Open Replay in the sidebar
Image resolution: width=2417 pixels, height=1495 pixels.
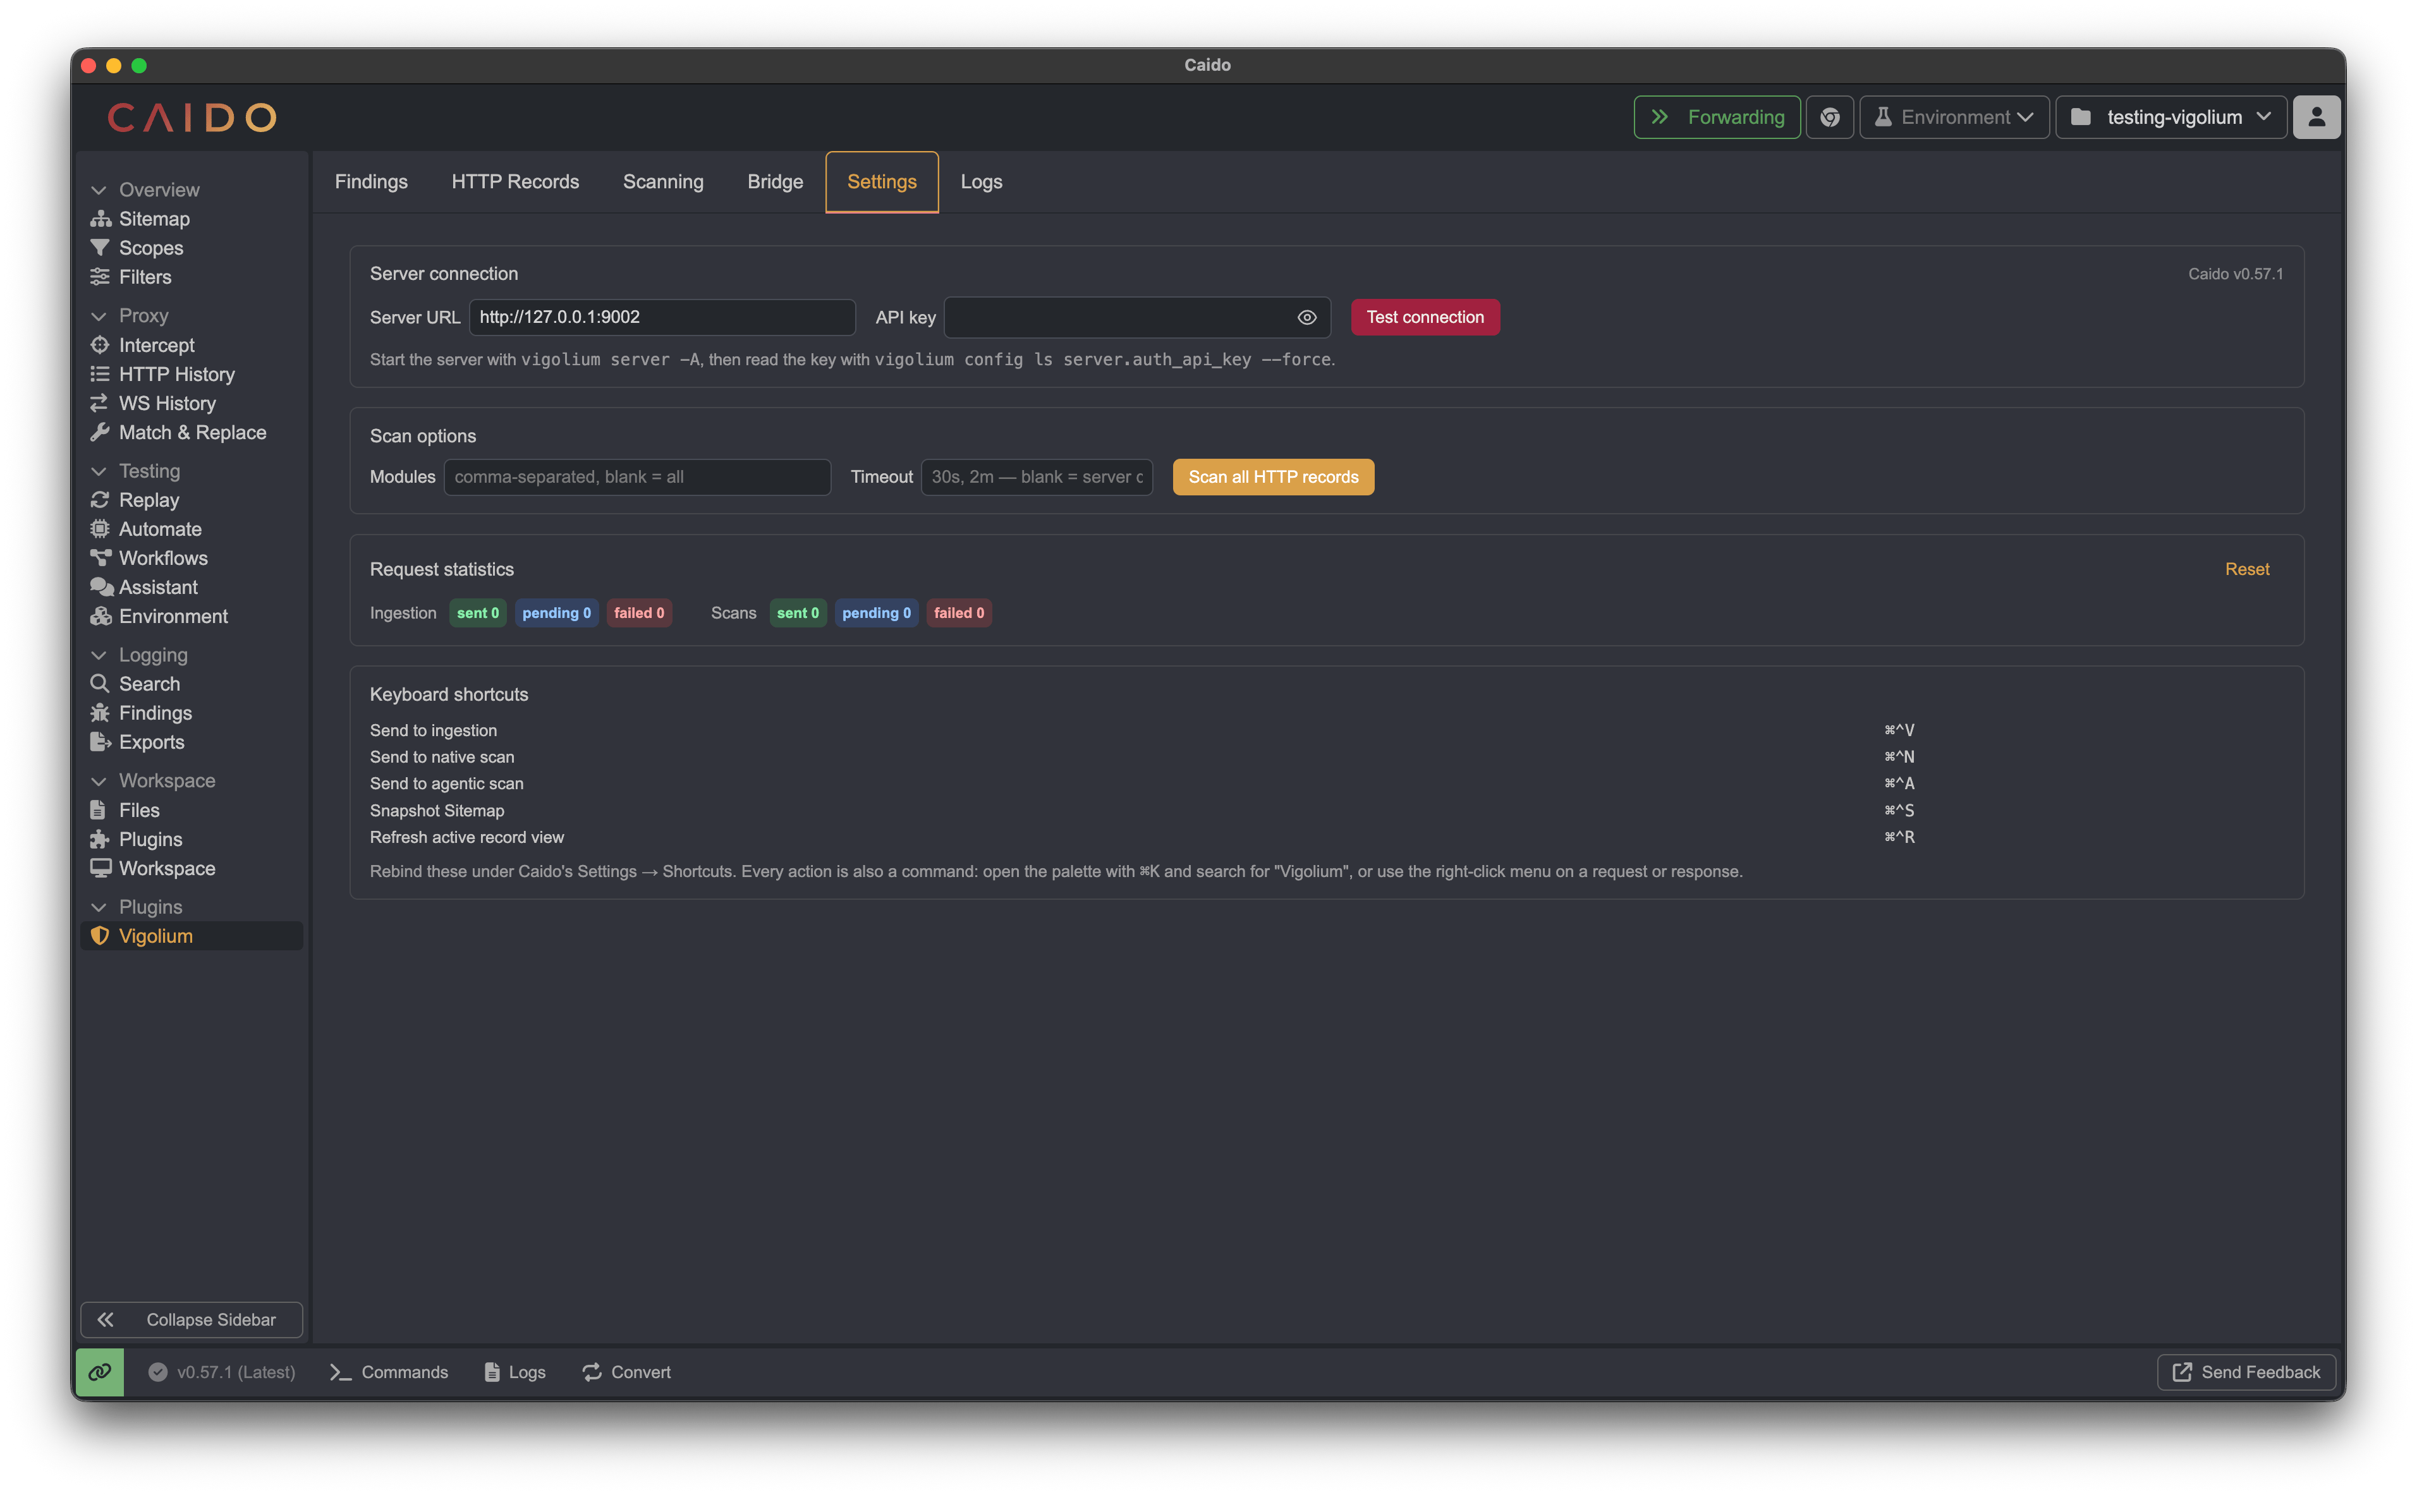(x=191, y=500)
